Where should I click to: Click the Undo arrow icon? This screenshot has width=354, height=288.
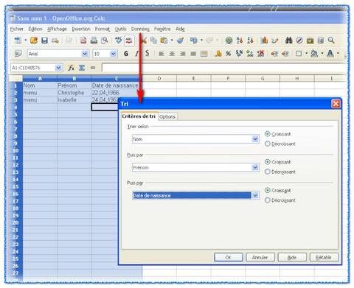coord(194,41)
